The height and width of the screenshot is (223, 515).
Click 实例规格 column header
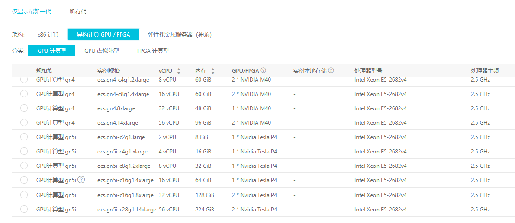(x=109, y=70)
